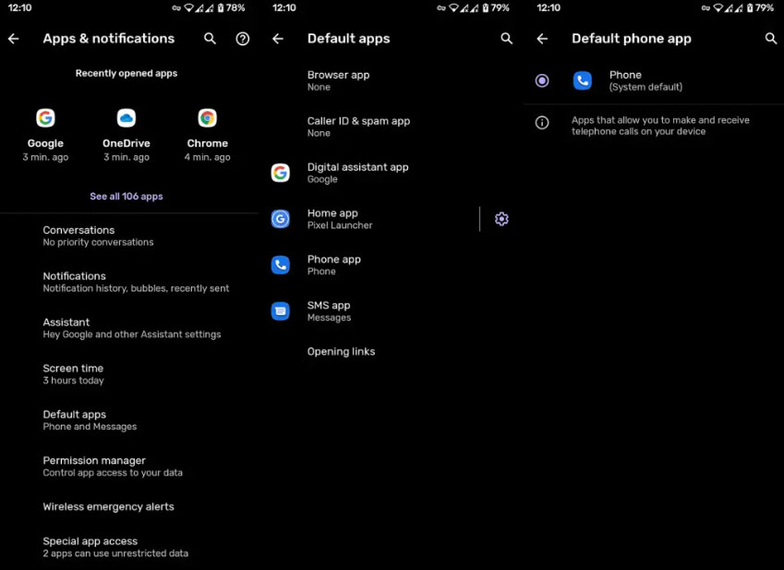Open Default apps entry
This screenshot has height=570, width=784.
[x=129, y=420]
